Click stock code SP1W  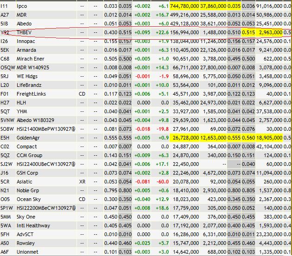point(6,208)
